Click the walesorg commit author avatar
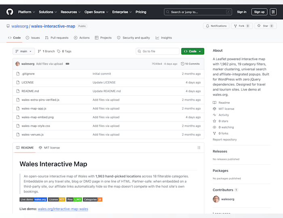The image size is (283, 218). pos(17,64)
